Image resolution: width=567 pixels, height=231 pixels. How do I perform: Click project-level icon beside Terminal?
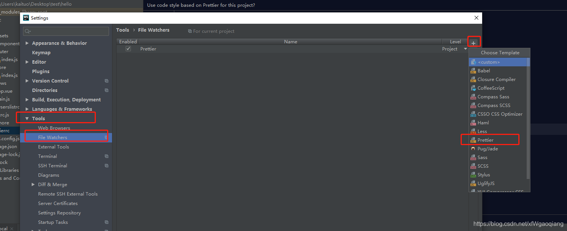point(106,156)
